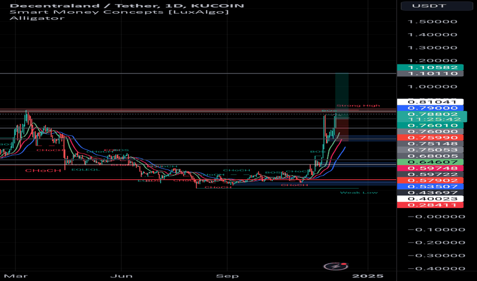
Task: Click the −0.40000 tick on price scale
Action: pyautogui.click(x=437, y=269)
